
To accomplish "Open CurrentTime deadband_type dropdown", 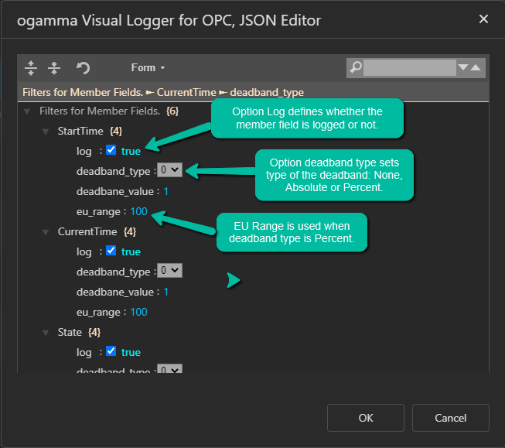I will point(169,271).
